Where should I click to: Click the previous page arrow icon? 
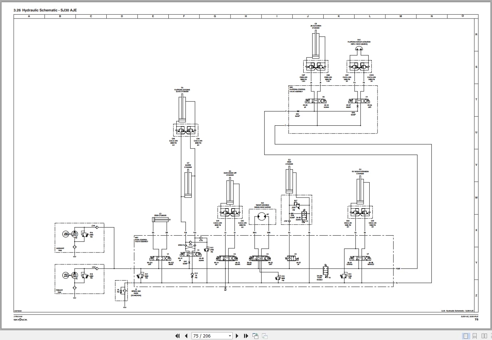click(x=186, y=336)
